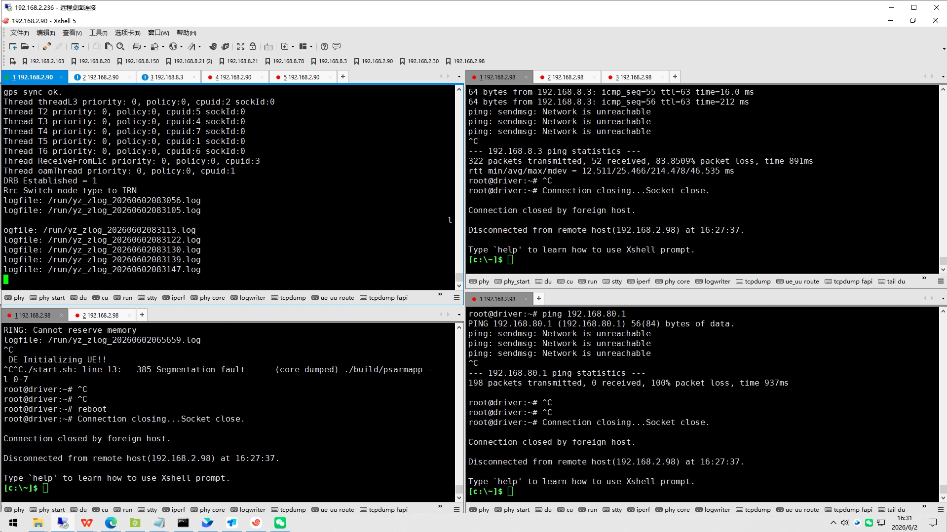Switch to tab 5 192.168.2.90
Viewport: 947px width, 532px height.
pyautogui.click(x=301, y=77)
